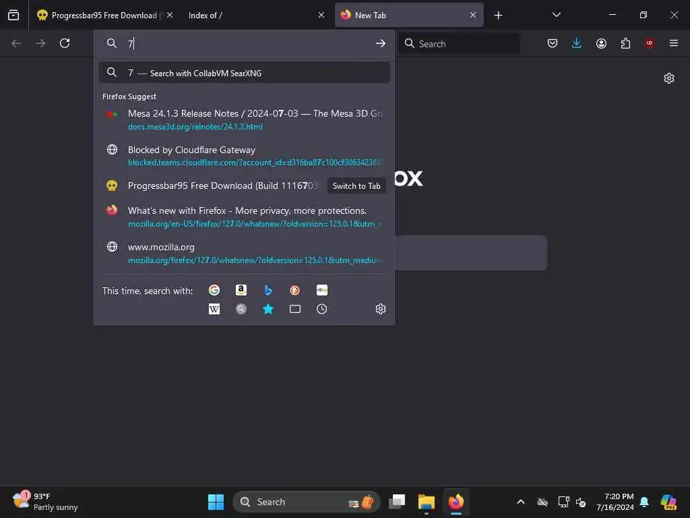
Task: Open the Extensions panel
Action: [625, 43]
